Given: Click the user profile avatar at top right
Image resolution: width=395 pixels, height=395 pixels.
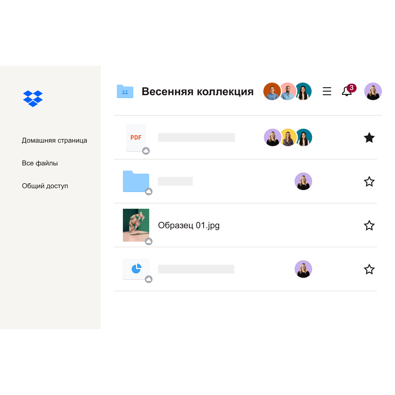Looking at the screenshot, I should [x=373, y=91].
